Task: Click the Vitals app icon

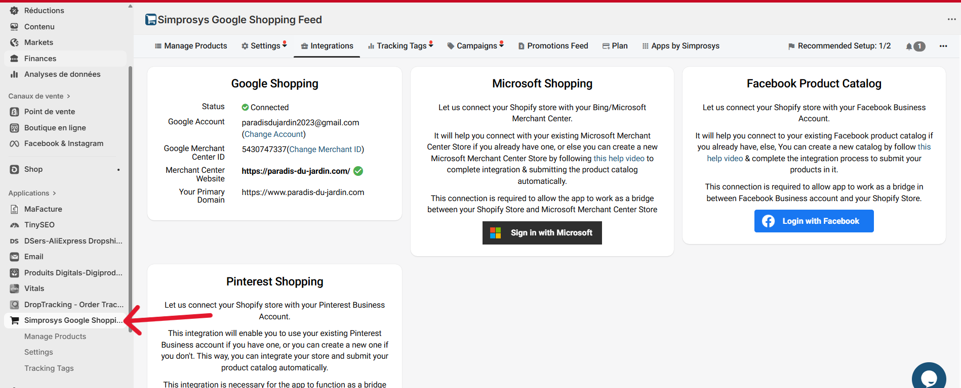Action: (14, 288)
